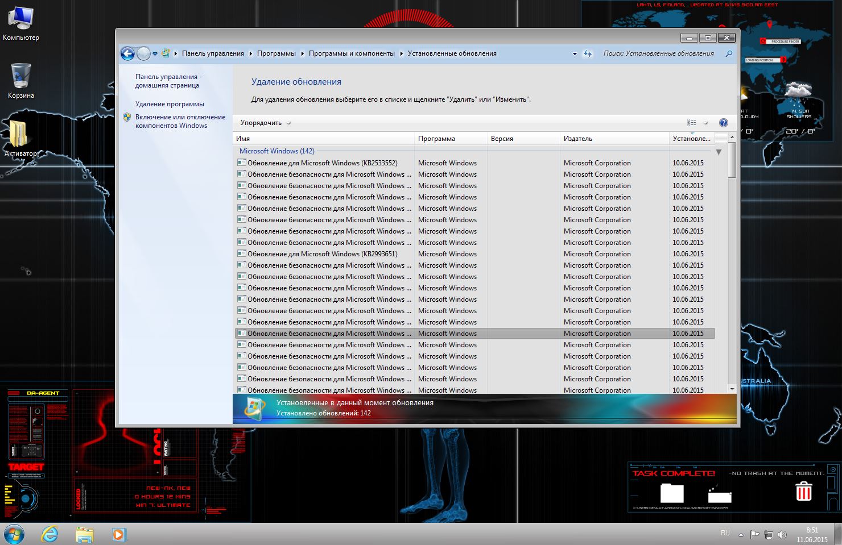Click Установлено обновлений: 142 text
The height and width of the screenshot is (545, 842).
(323, 413)
